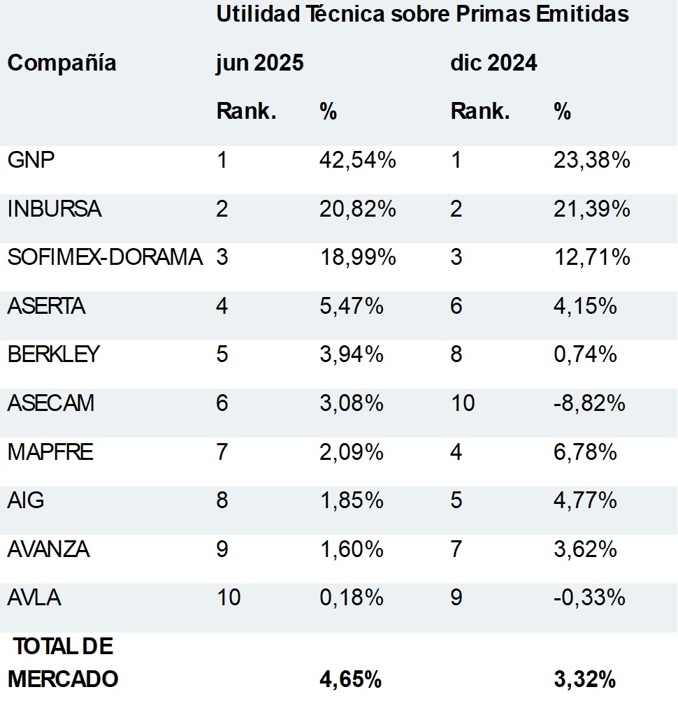Select the market total 4,65% value
The width and height of the screenshot is (678, 708).
(x=351, y=679)
